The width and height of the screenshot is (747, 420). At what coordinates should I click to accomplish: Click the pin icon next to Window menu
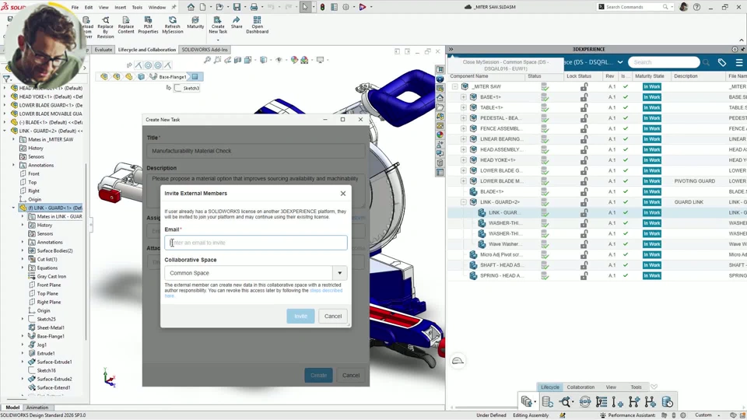click(x=174, y=7)
